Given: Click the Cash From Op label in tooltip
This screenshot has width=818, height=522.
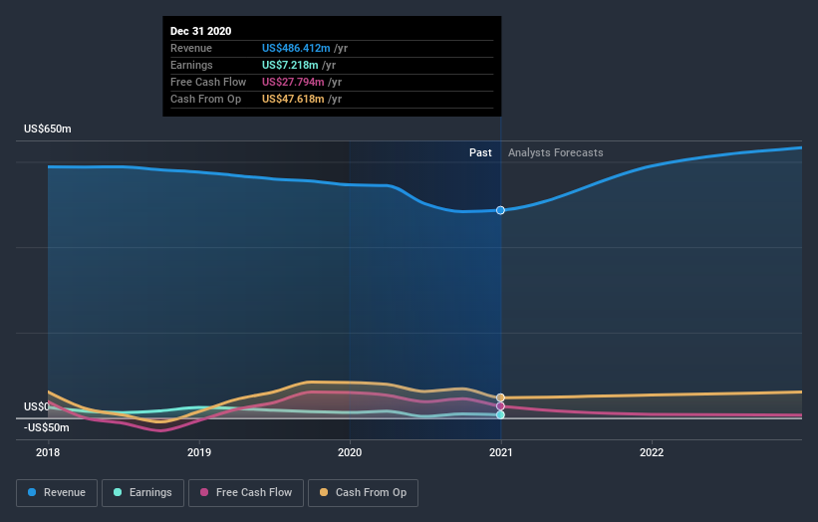Looking at the screenshot, I should [x=205, y=99].
